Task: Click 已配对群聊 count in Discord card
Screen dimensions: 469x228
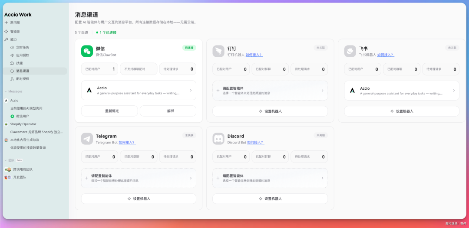Action: point(270,156)
